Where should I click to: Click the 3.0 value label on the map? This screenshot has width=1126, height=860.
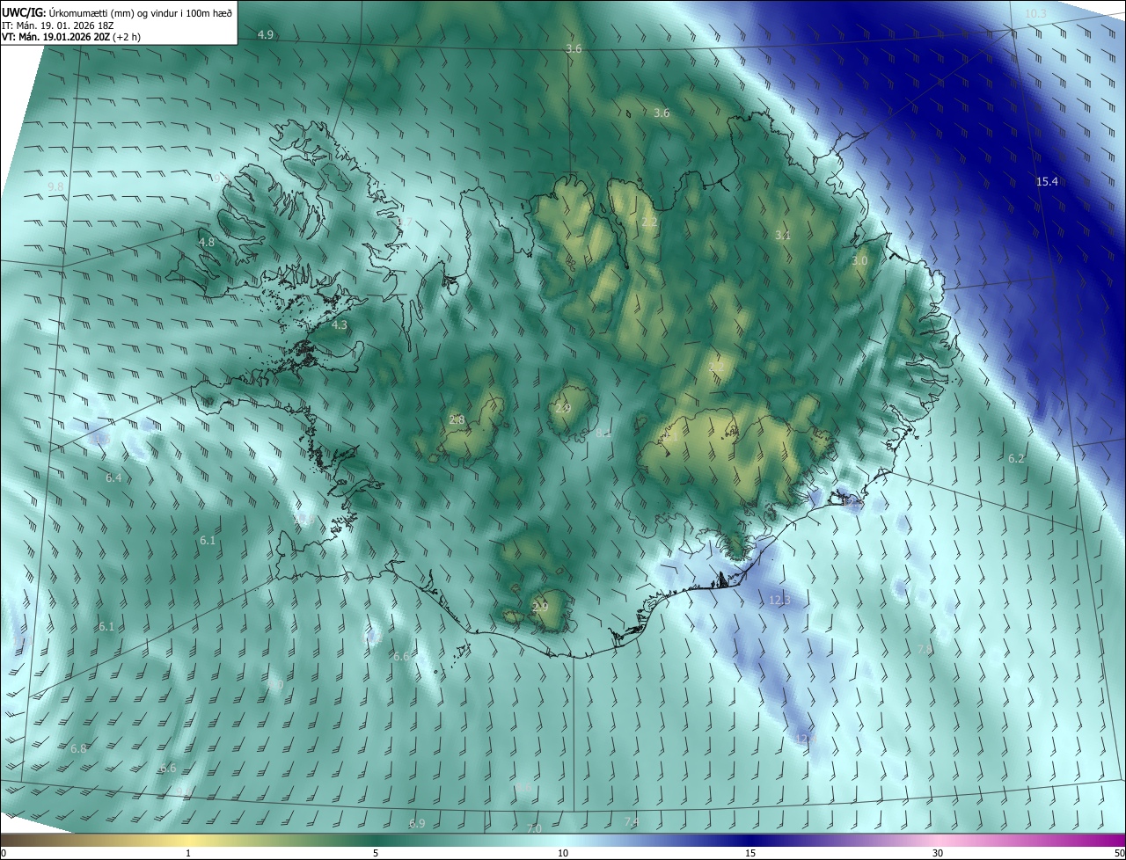click(x=859, y=261)
